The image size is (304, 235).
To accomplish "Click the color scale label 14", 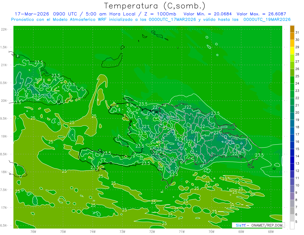I will coord(297,156).
